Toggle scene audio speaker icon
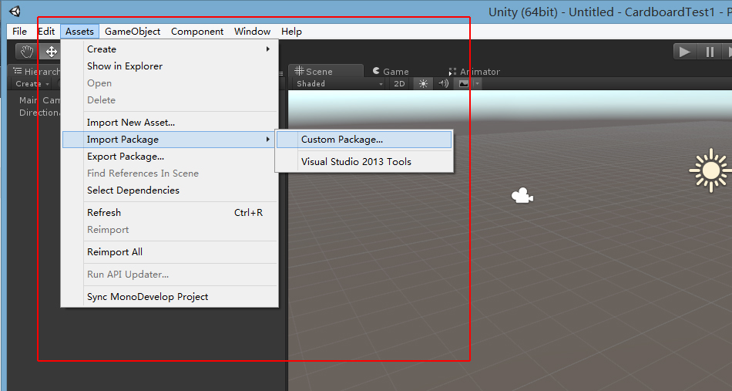732x391 pixels. click(x=443, y=83)
